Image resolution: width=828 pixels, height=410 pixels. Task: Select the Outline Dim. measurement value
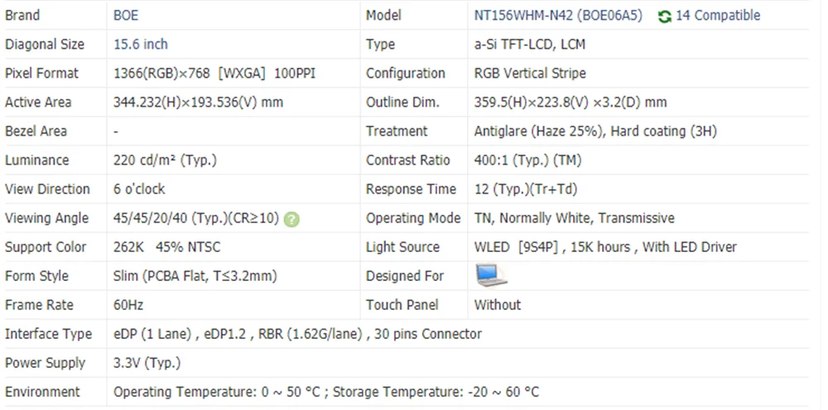coord(570,102)
